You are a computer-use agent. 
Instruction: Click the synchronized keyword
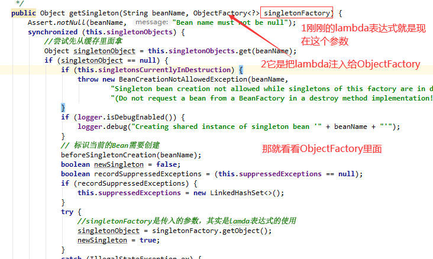pyautogui.click(x=53, y=32)
